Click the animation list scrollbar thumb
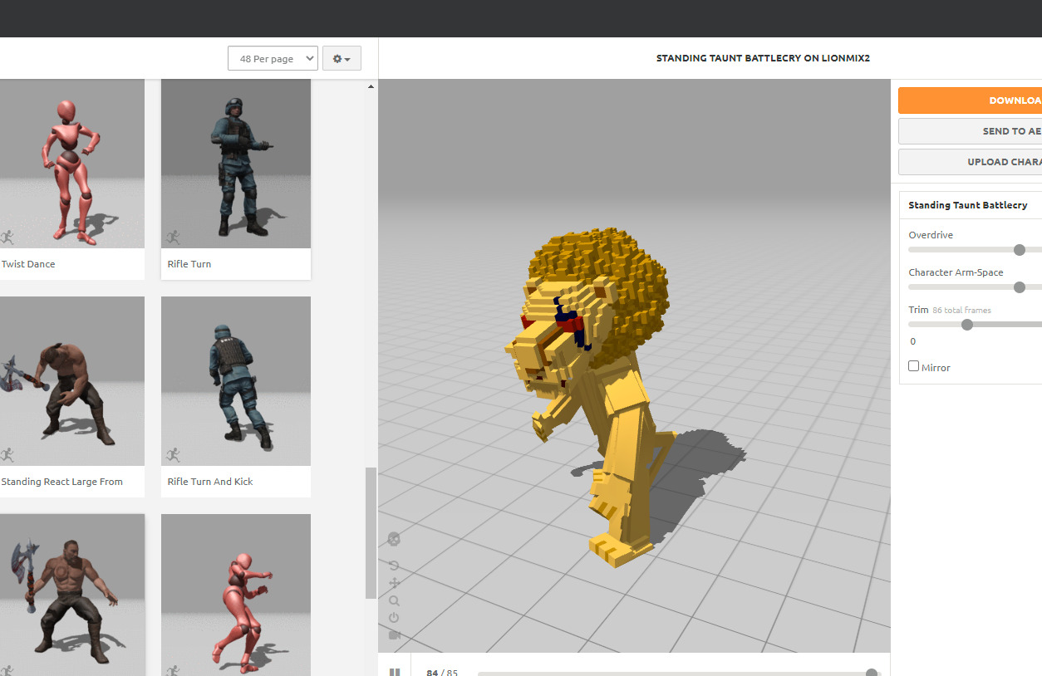The width and height of the screenshot is (1042, 676). tap(371, 533)
